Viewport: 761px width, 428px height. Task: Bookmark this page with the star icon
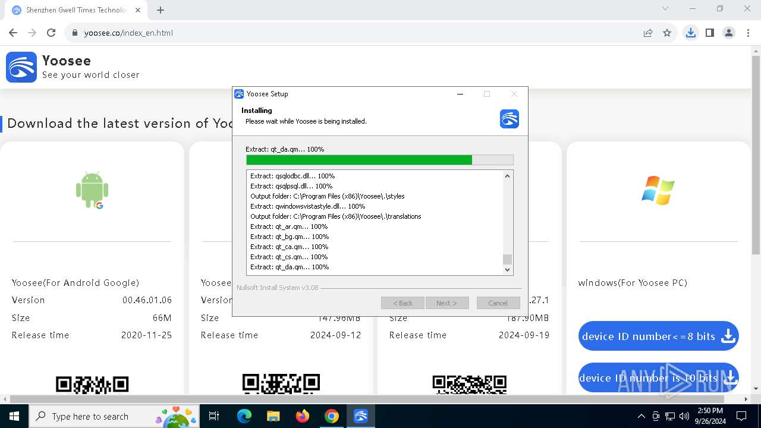tap(667, 33)
